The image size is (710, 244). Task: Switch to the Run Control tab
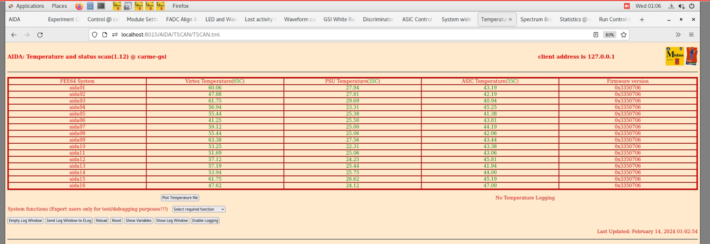pos(615,20)
